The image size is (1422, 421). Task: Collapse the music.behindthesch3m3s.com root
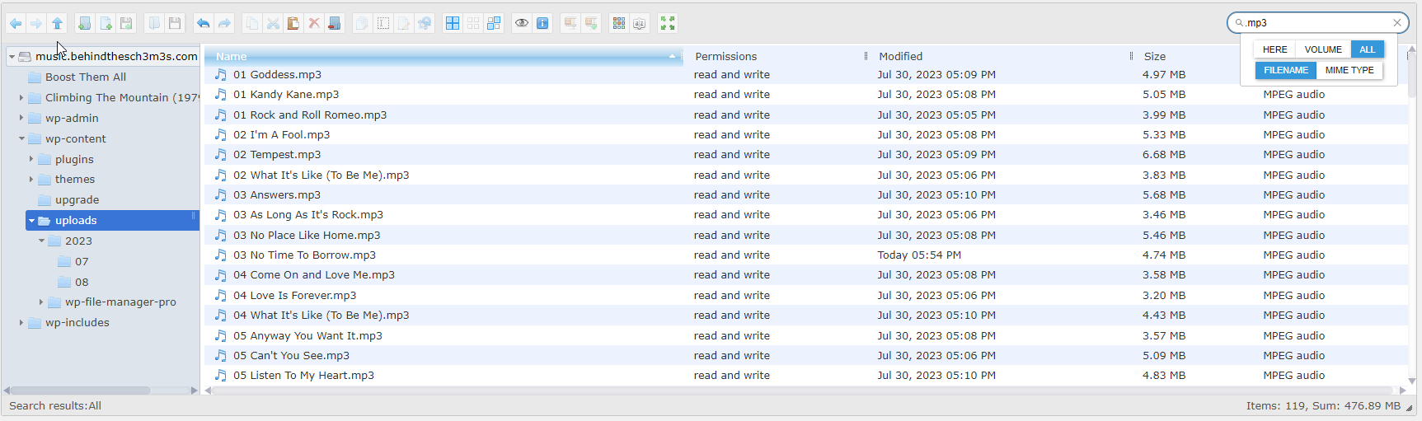12,57
